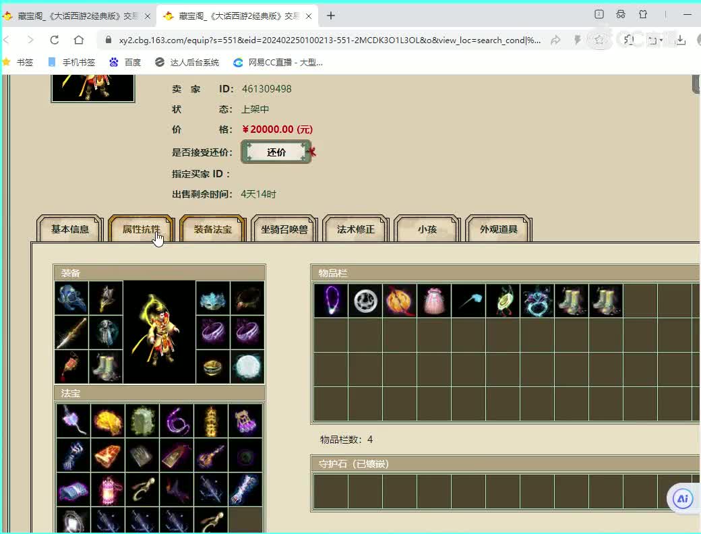Viewport: 701px width, 534px height.
Task: Open the 法术修正 tab
Action: [356, 229]
